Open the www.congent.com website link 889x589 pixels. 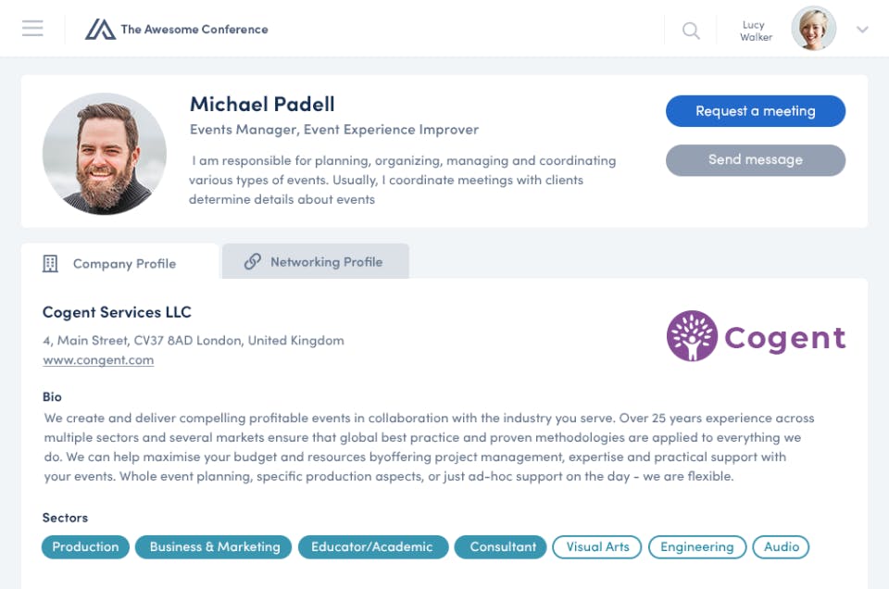98,360
